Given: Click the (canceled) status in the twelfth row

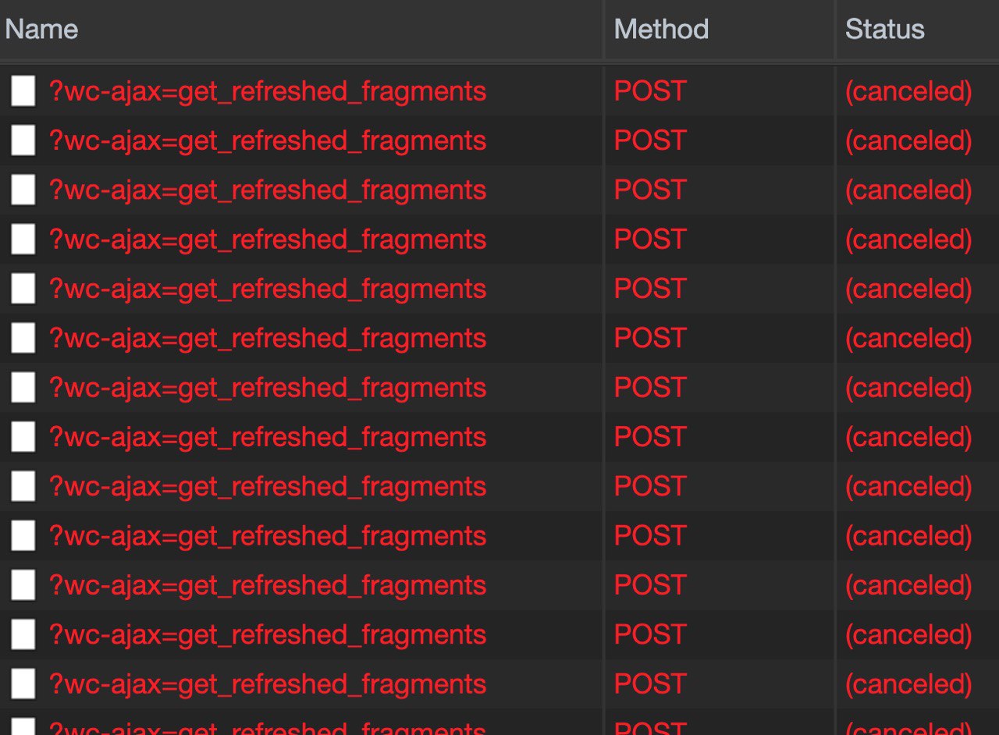Looking at the screenshot, I should pyautogui.click(x=908, y=635).
